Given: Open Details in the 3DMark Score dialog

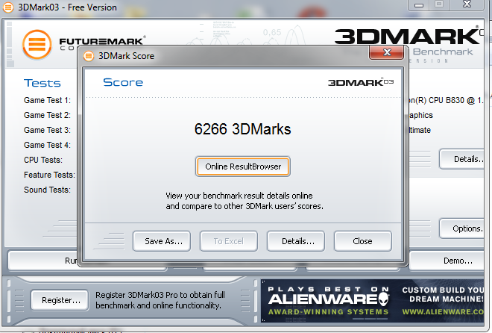Looking at the screenshot, I should pyautogui.click(x=296, y=241).
